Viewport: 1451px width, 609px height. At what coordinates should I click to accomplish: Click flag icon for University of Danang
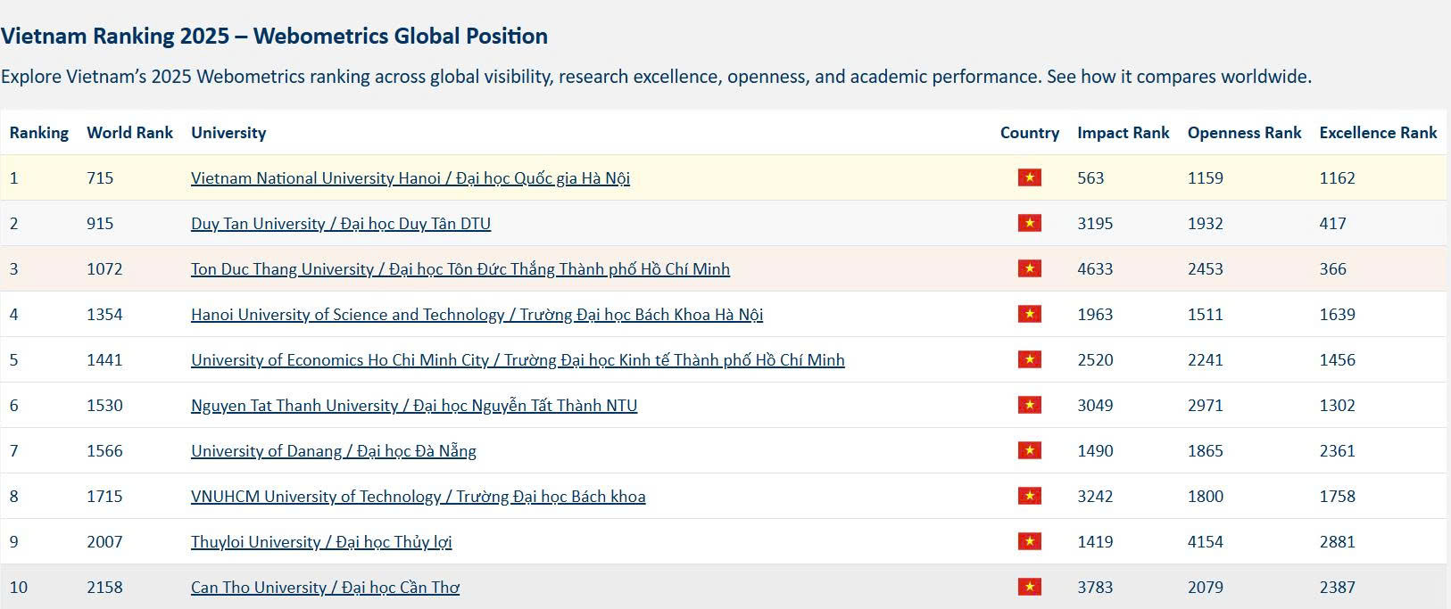(1029, 450)
